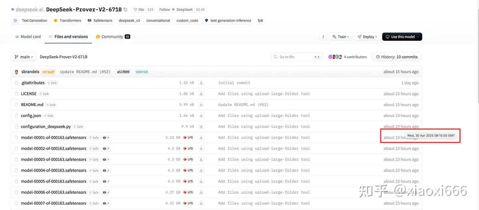479x210 pixels.
Task: Click the 4 contributors text
Action: 355,57
